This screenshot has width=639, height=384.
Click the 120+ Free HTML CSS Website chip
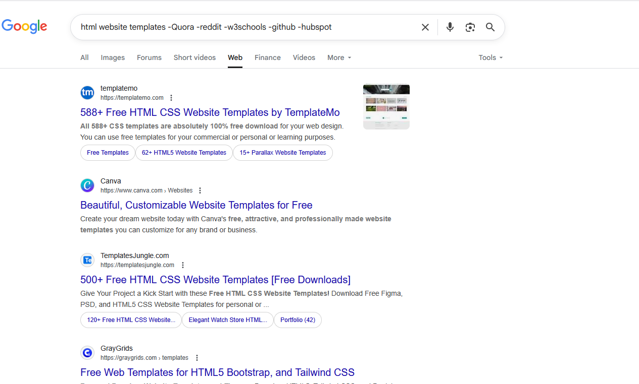[131, 320]
